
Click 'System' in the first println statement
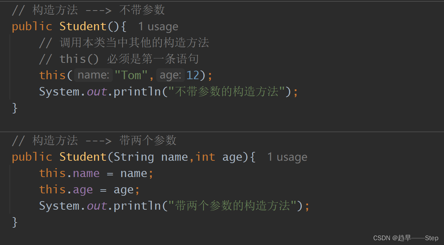(59, 91)
